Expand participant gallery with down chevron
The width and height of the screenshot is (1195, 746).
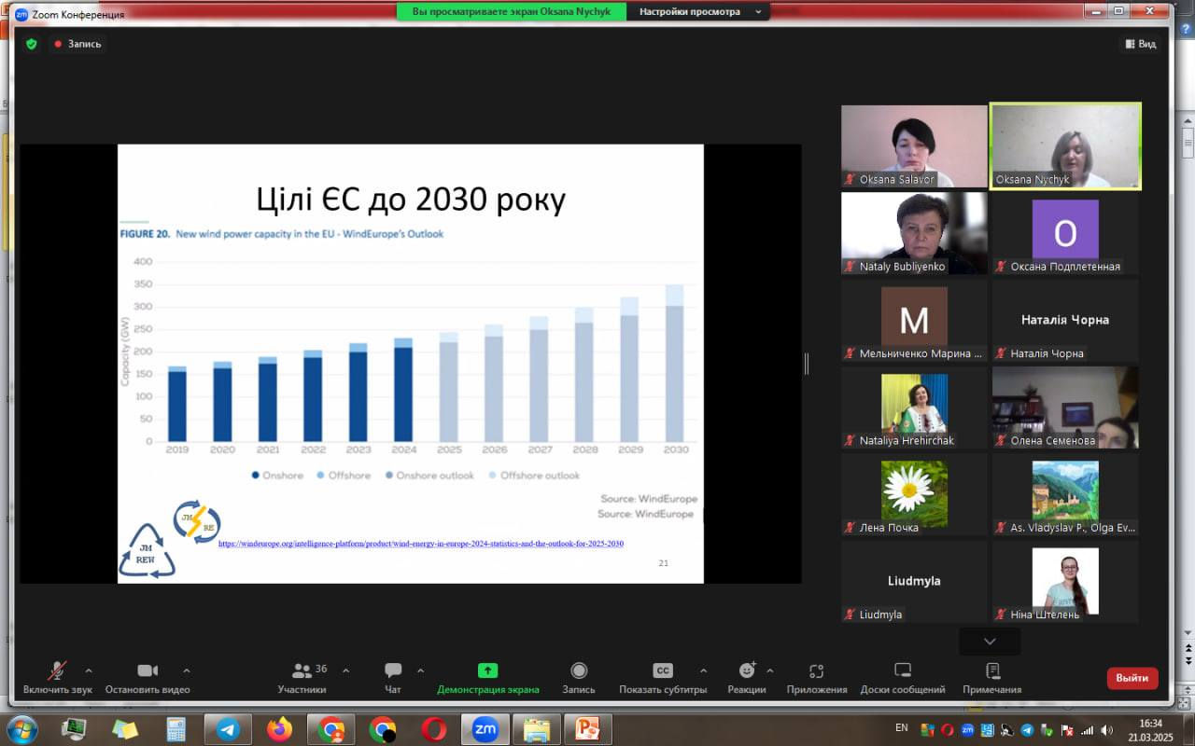(x=990, y=641)
